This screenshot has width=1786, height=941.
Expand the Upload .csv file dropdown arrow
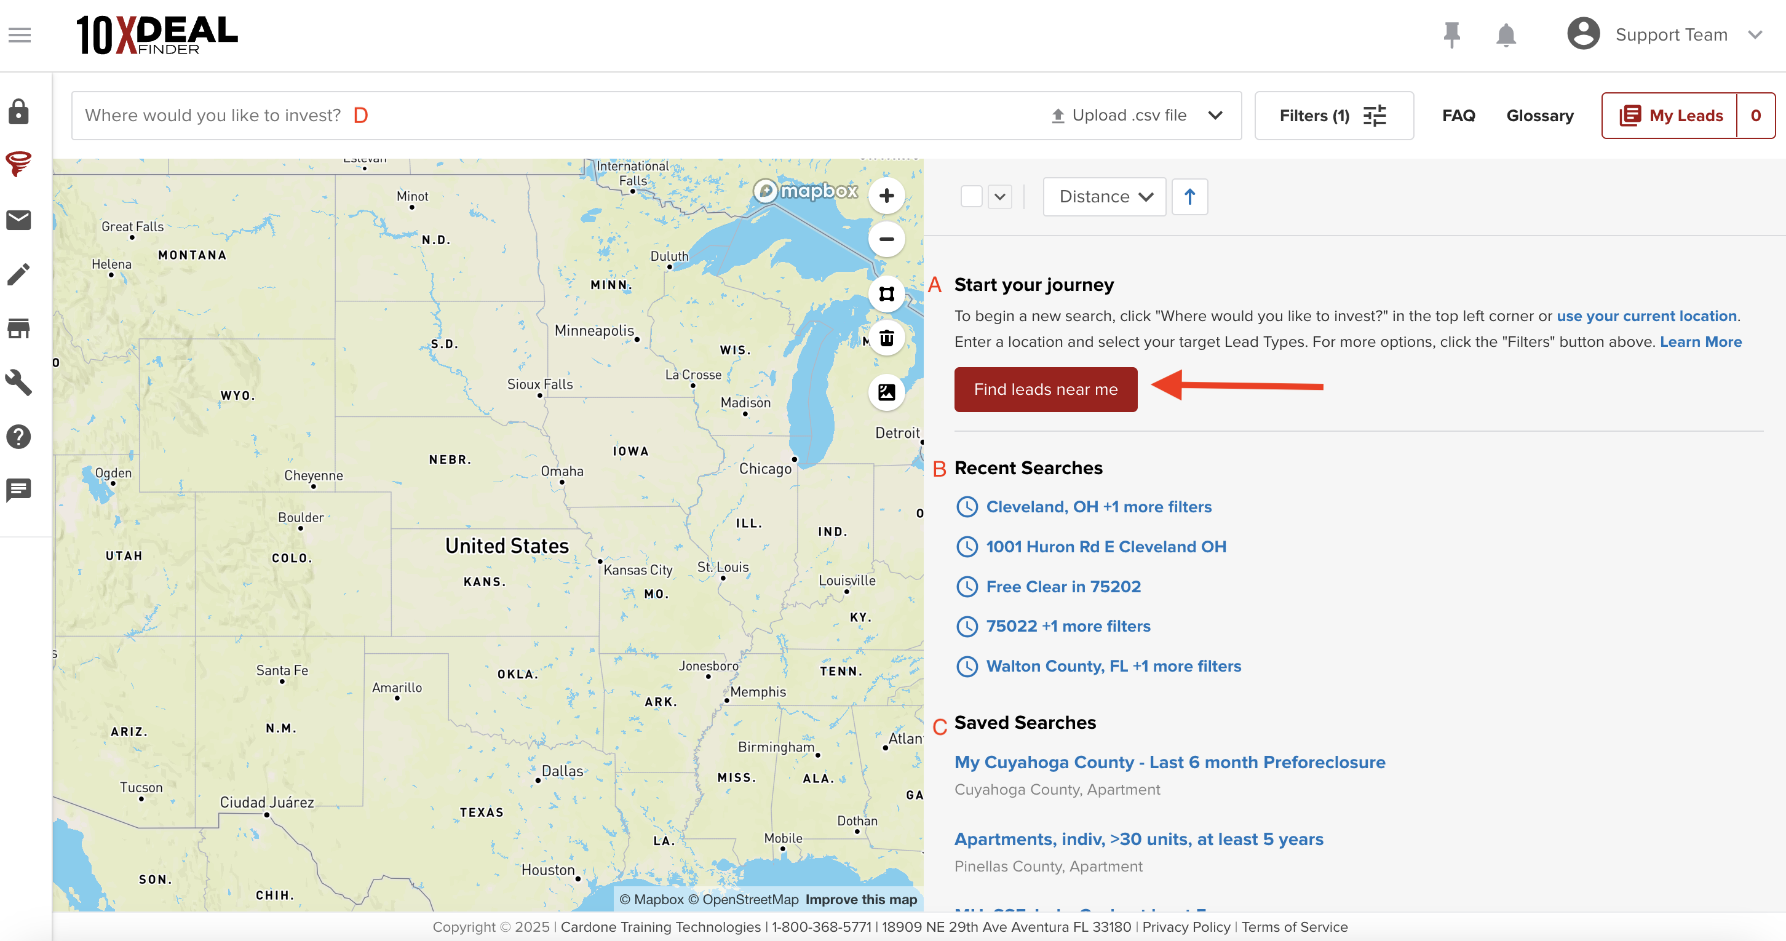coord(1215,116)
